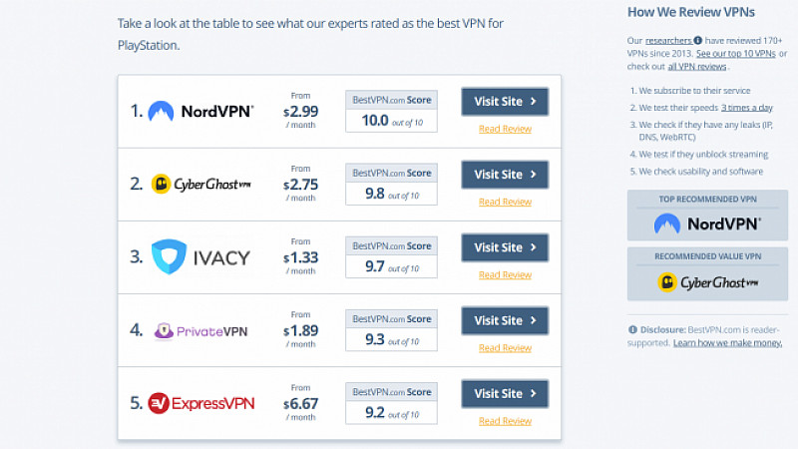The width and height of the screenshot is (798, 449).
Task: Click the Disclosure info icon
Action: click(632, 329)
